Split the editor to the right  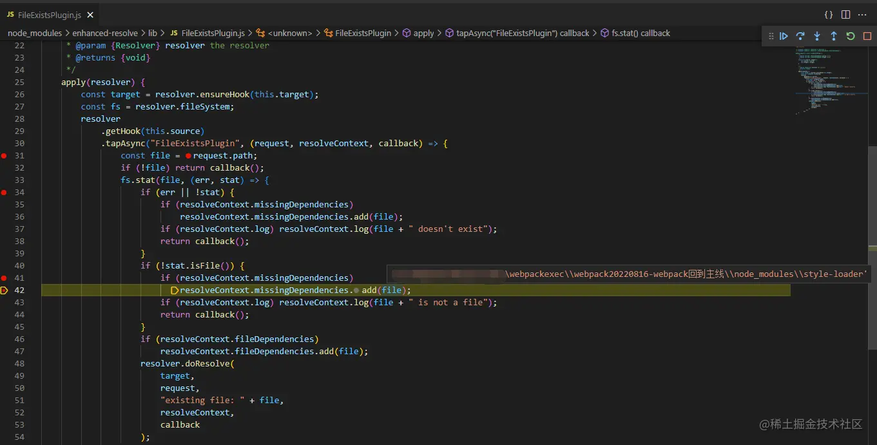[x=845, y=14]
